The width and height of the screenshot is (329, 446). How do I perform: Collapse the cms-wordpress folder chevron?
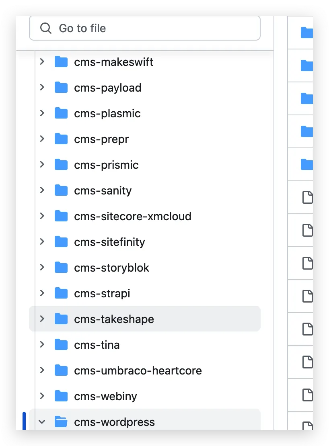(42, 422)
